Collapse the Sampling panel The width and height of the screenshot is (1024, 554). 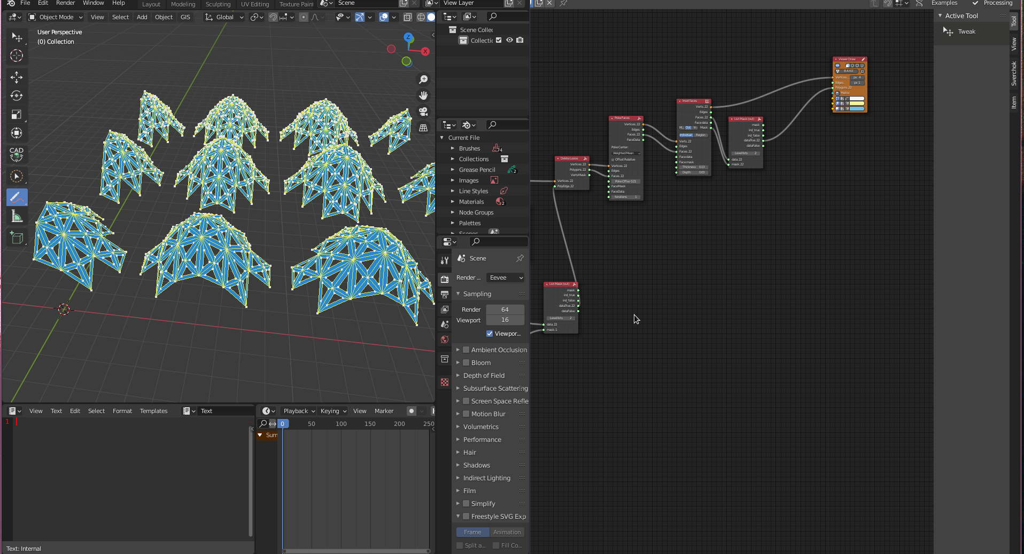coord(458,294)
